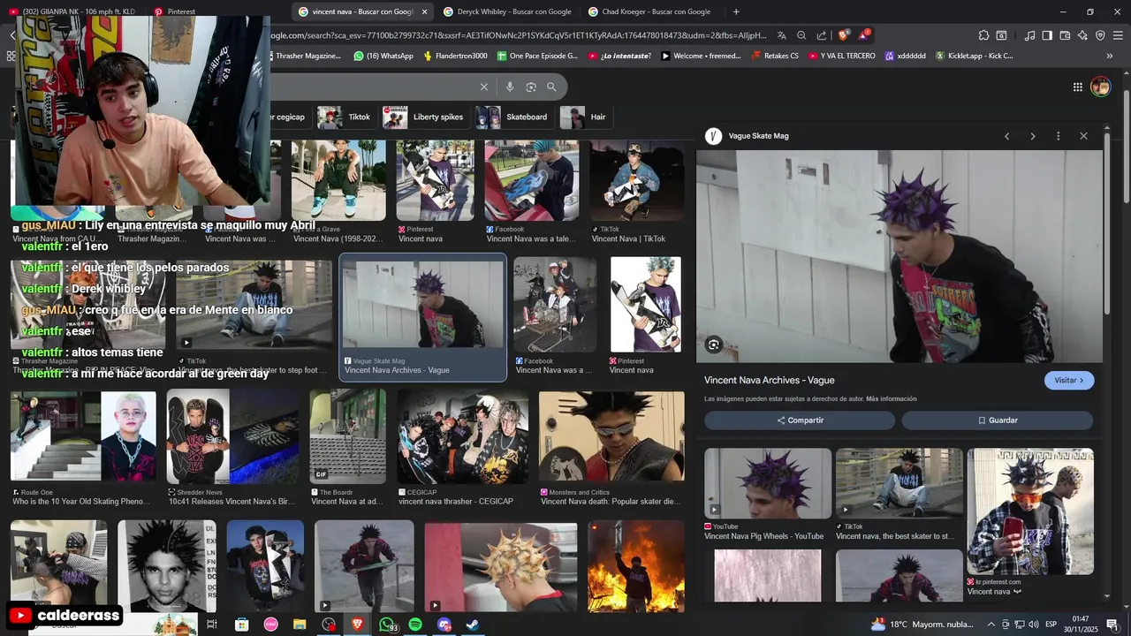
Task: Clear the Google search box text
Action: click(x=483, y=87)
